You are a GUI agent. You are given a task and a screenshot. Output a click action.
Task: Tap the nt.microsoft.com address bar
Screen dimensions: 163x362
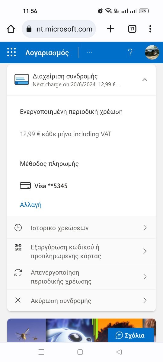59,29
